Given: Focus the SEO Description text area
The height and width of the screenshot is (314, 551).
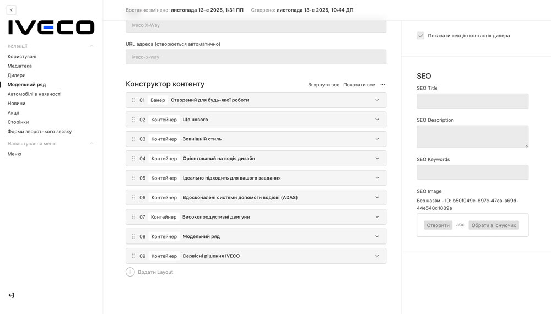Looking at the screenshot, I should [x=472, y=136].
